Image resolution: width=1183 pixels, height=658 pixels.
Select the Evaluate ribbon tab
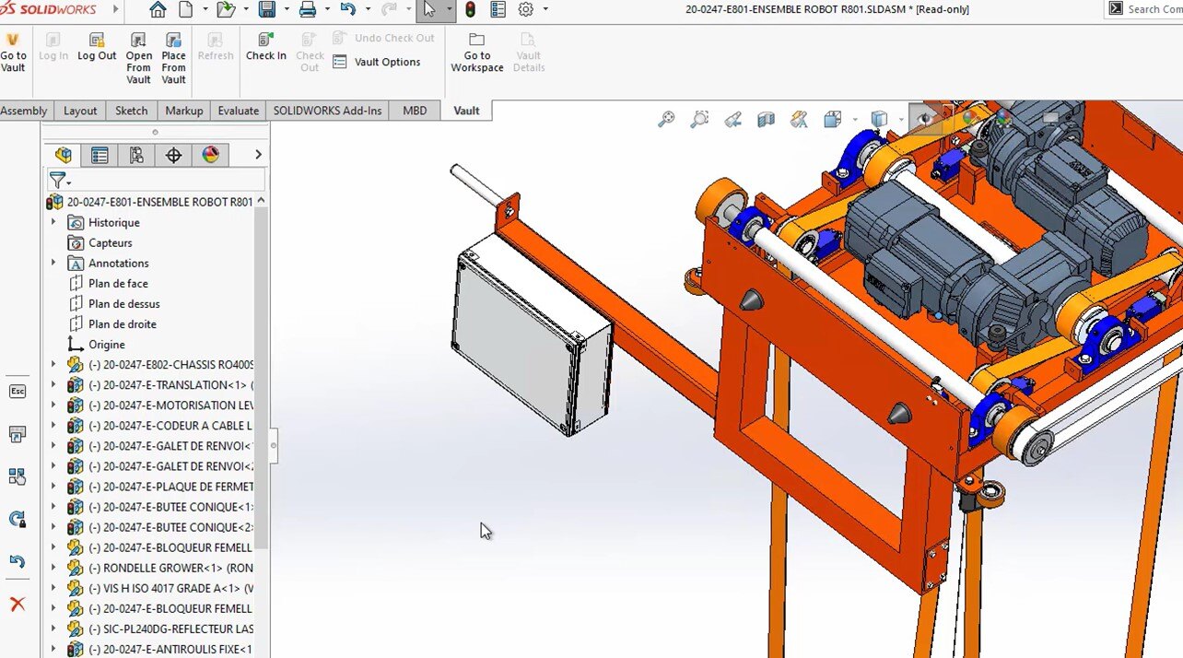(x=239, y=111)
